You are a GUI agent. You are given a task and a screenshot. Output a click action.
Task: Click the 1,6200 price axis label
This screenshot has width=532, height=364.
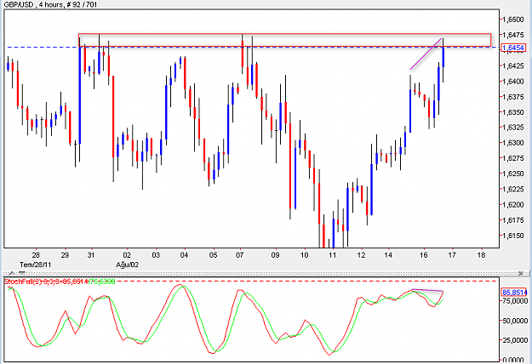(514, 205)
